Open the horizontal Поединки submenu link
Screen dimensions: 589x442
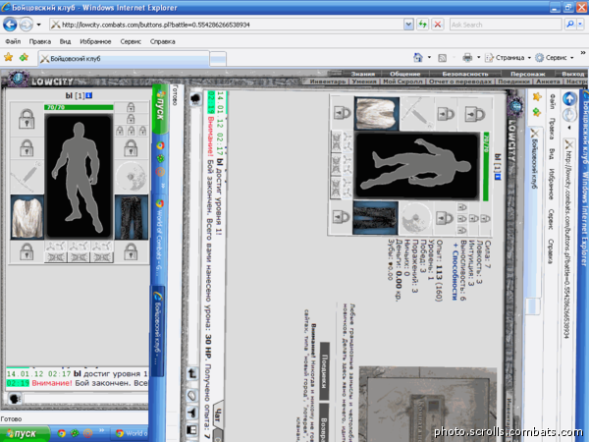coord(513,82)
